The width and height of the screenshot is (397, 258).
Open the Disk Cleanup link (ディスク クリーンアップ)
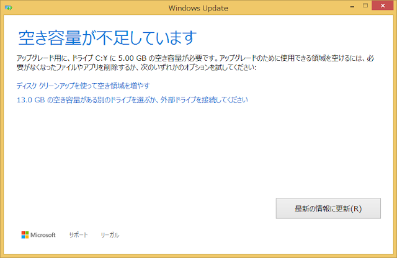83,86
